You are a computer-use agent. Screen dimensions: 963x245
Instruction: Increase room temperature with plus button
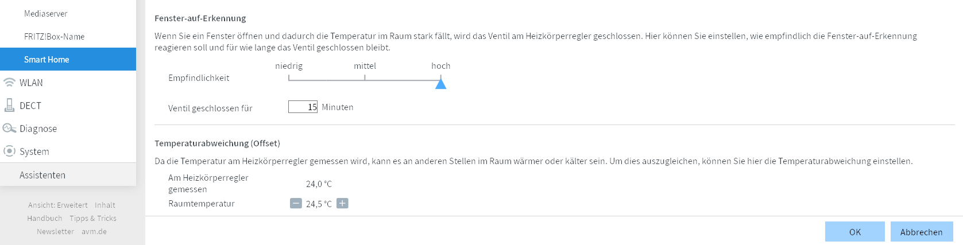coord(342,203)
